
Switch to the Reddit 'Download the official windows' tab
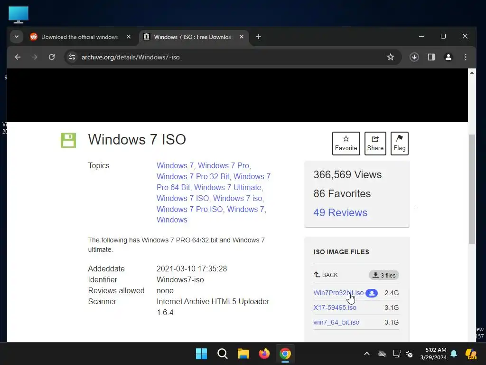pos(80,37)
